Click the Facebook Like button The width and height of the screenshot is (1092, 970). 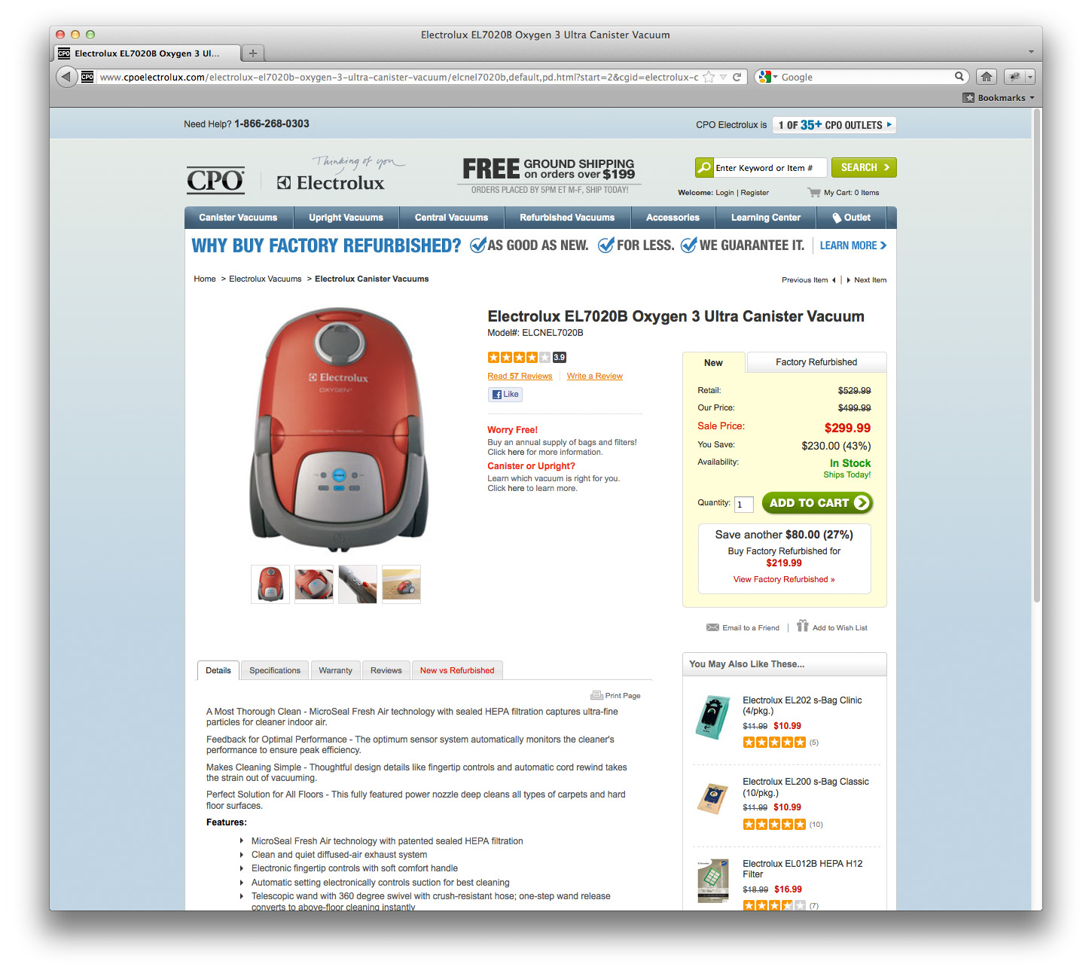[505, 395]
